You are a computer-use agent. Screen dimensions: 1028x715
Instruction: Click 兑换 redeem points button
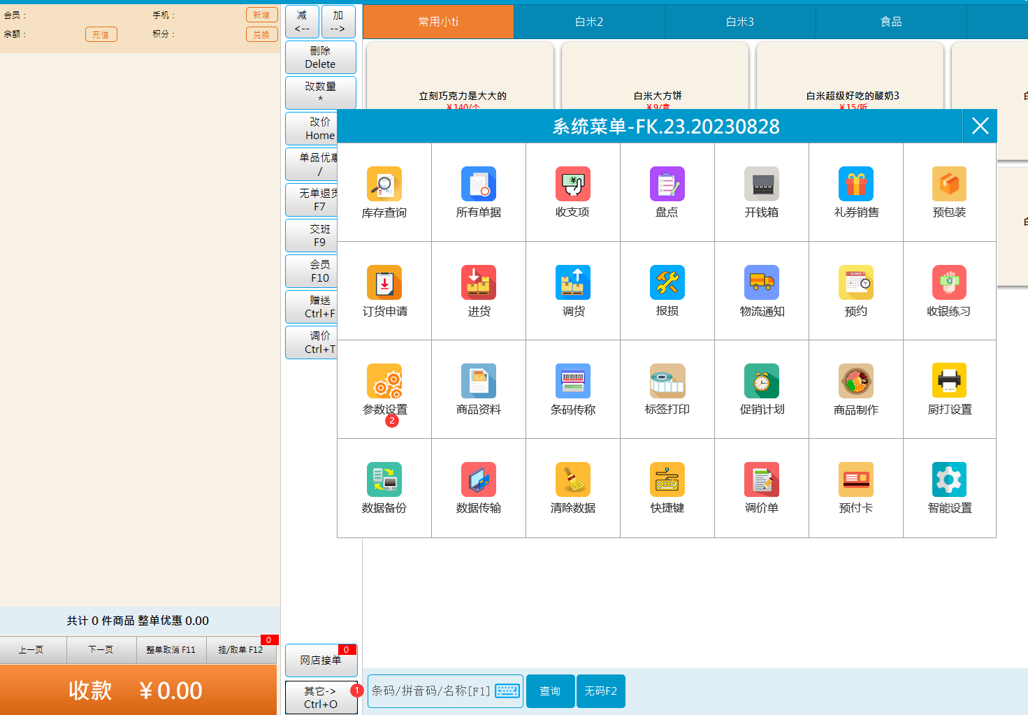261,34
